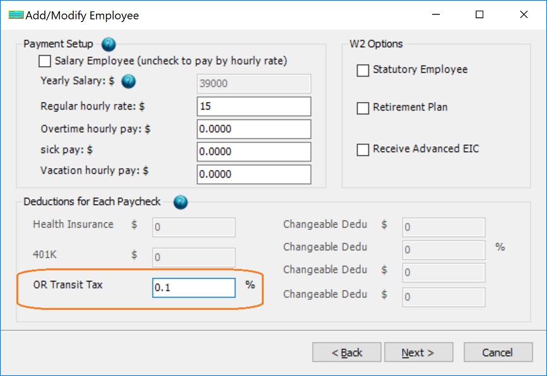Focus the Vacation hourly pay field
547x376 pixels.
[254, 174]
